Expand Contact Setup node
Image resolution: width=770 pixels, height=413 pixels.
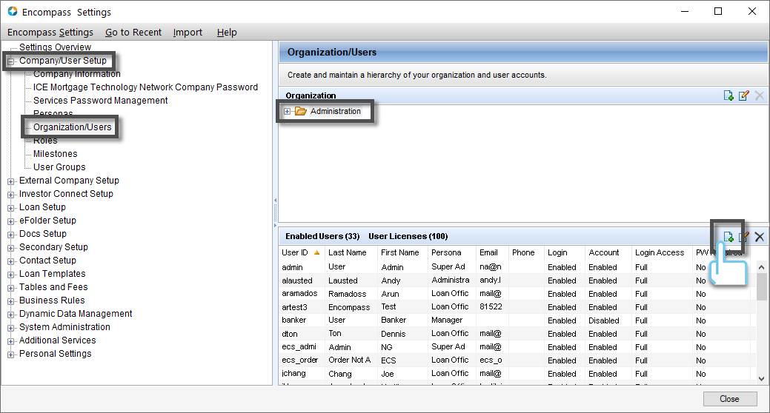pyautogui.click(x=11, y=261)
